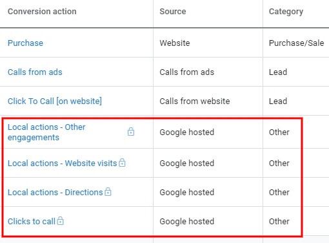Open Local actions - Other engagements link
The height and width of the screenshot is (243, 329).
[46, 132]
